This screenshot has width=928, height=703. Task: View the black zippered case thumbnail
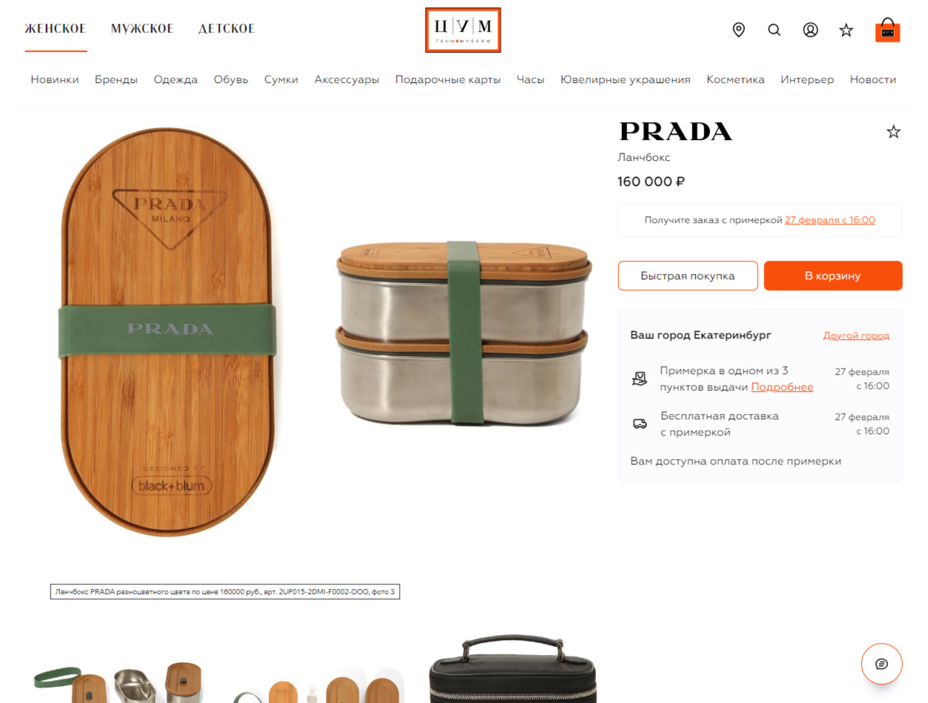pyautogui.click(x=512, y=668)
